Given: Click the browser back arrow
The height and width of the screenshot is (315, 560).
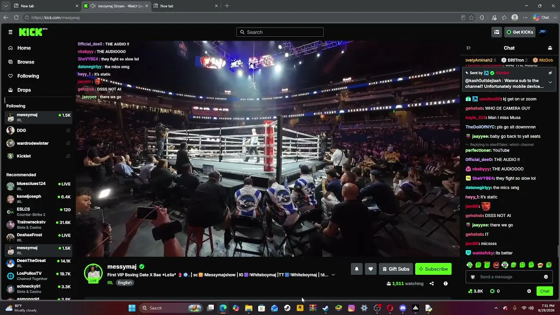Looking at the screenshot, I should pos(6,17).
